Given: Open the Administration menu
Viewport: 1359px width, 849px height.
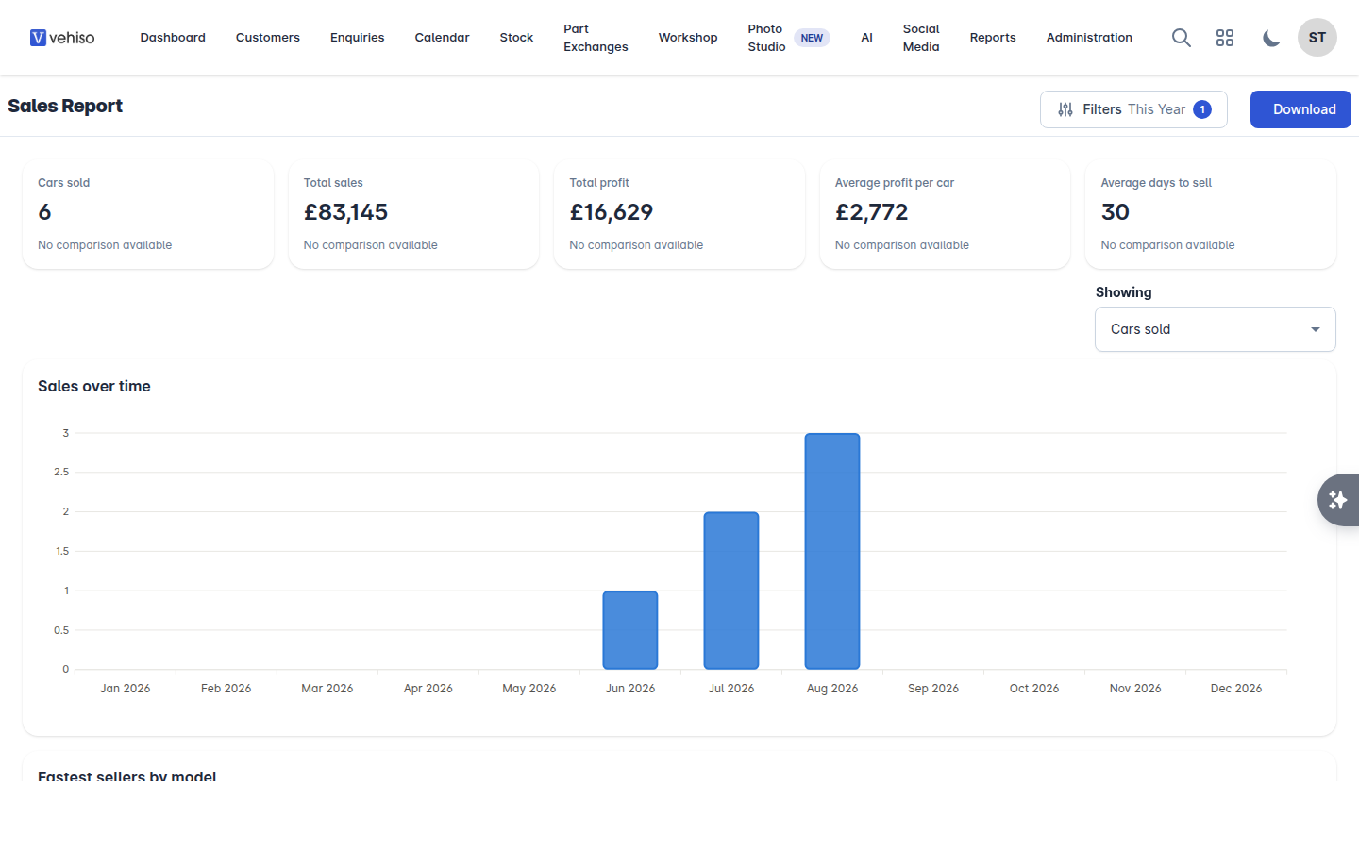Looking at the screenshot, I should 1089,38.
